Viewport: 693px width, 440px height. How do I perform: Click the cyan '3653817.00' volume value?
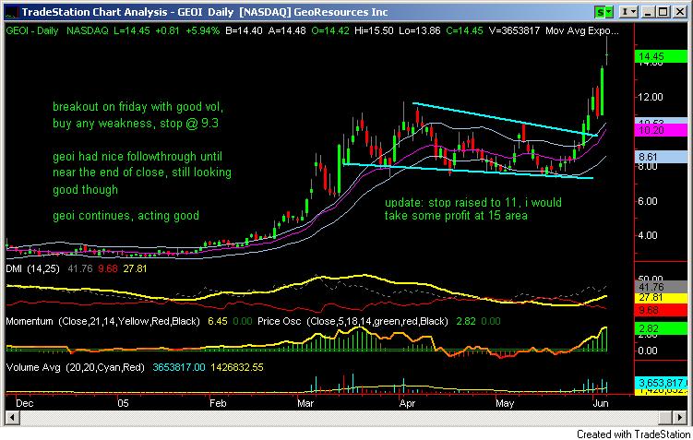point(179,367)
